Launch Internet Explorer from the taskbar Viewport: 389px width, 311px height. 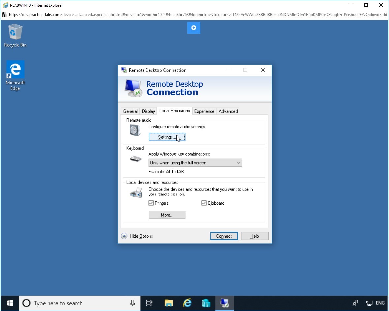[x=187, y=303]
